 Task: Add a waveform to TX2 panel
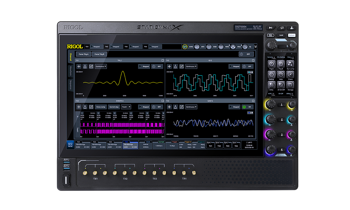(x=169, y=66)
